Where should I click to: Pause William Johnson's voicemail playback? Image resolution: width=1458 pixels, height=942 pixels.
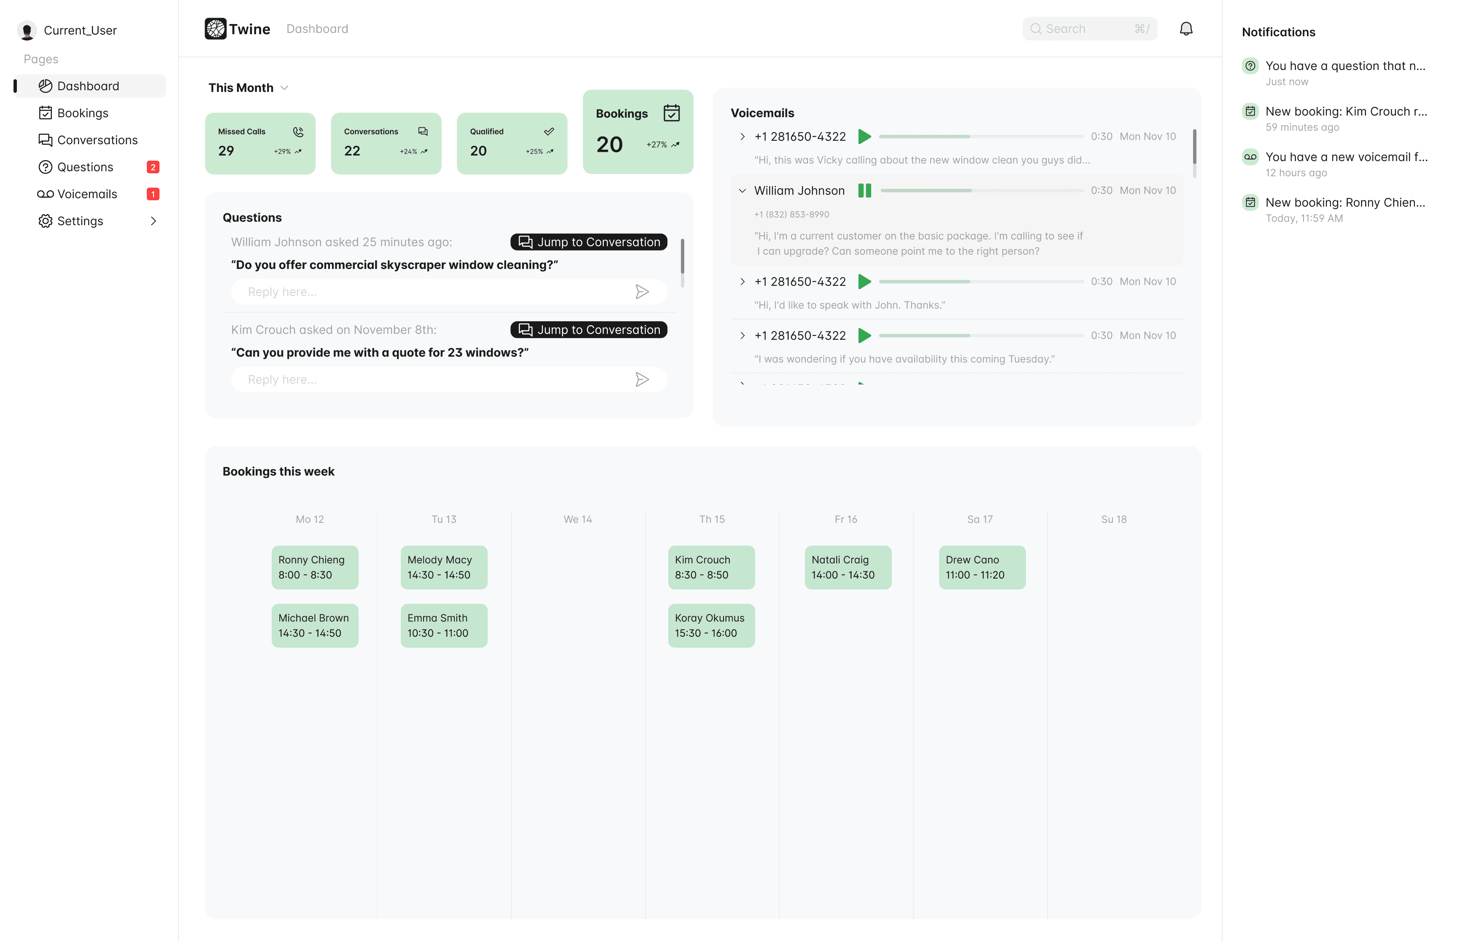point(864,191)
